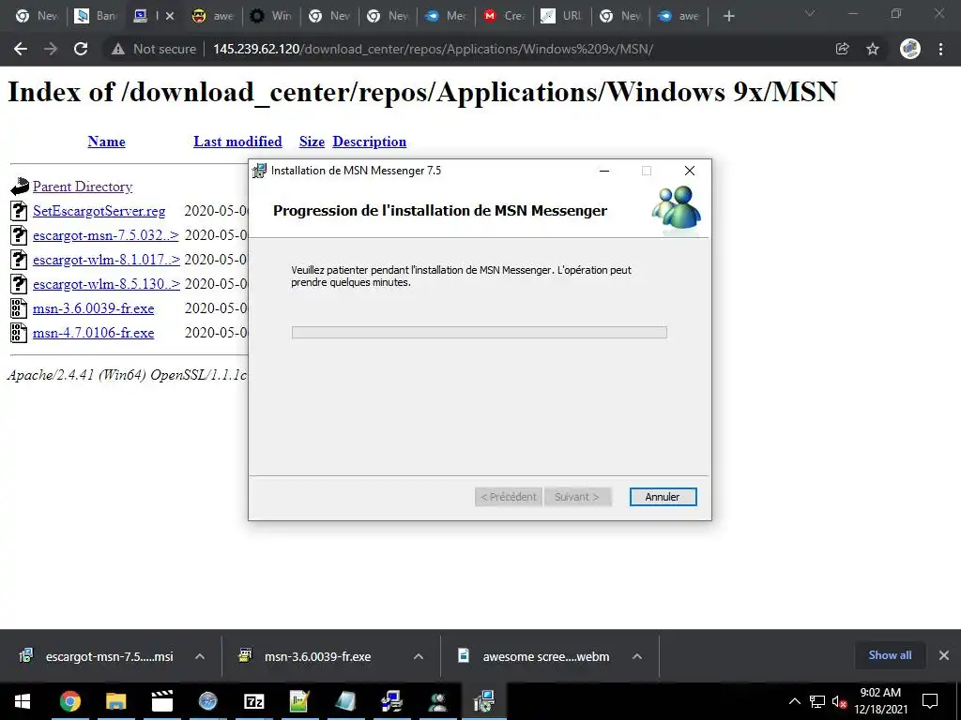
Task: Bookmark the page with the star icon
Action: [873, 49]
